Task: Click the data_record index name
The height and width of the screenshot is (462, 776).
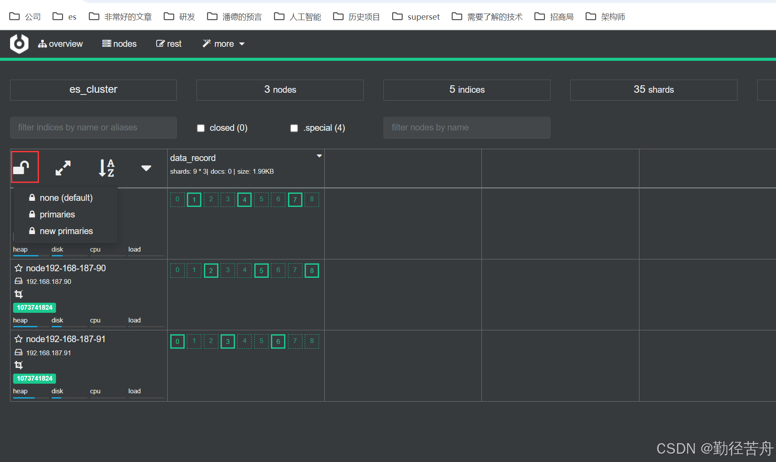Action: (x=193, y=158)
